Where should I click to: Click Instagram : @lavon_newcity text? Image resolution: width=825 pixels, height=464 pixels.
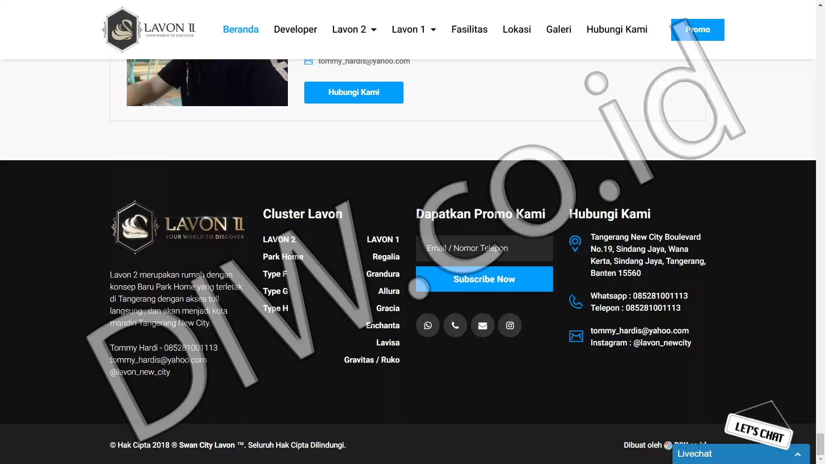[x=641, y=342]
